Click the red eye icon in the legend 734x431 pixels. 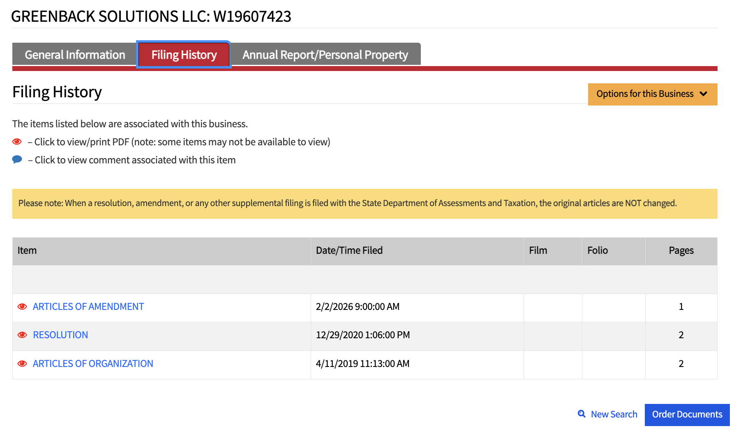pos(17,142)
